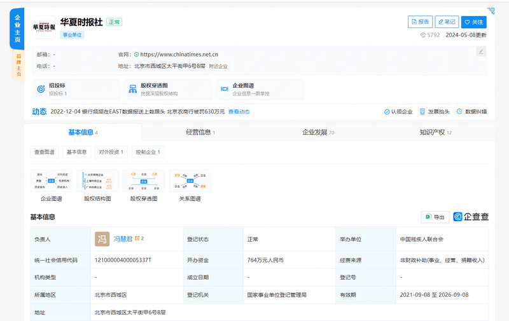Select the 对外投资 1 sub-tab

(111, 152)
